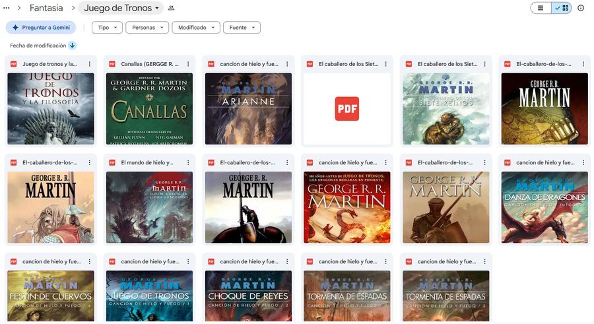Open the breadcrumb ellipsis for hidden parent folders
The width and height of the screenshot is (594, 324).
(6, 7)
